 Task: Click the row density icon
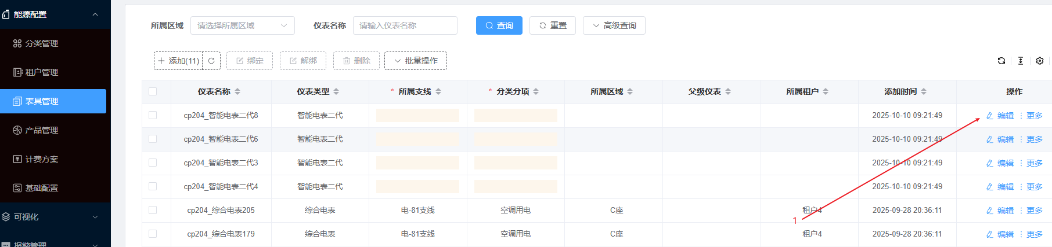[x=1021, y=61]
